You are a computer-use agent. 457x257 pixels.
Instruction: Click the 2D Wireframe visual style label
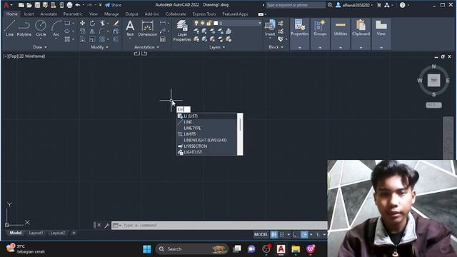(x=31, y=56)
